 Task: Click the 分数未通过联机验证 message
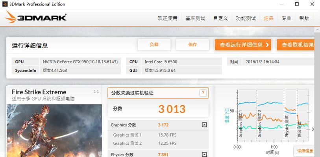point(132,93)
